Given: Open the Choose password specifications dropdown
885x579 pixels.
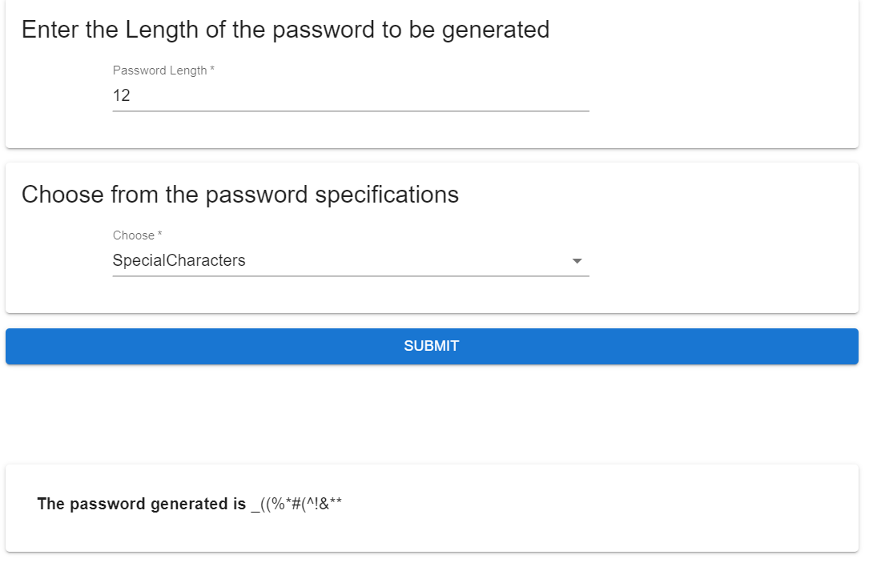Looking at the screenshot, I should pos(350,260).
